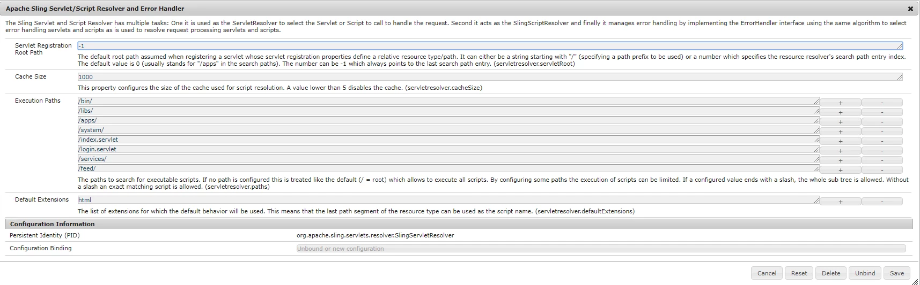Remove the /login.servlet execution path
Viewport: 920px width, 285px height.
point(882,150)
